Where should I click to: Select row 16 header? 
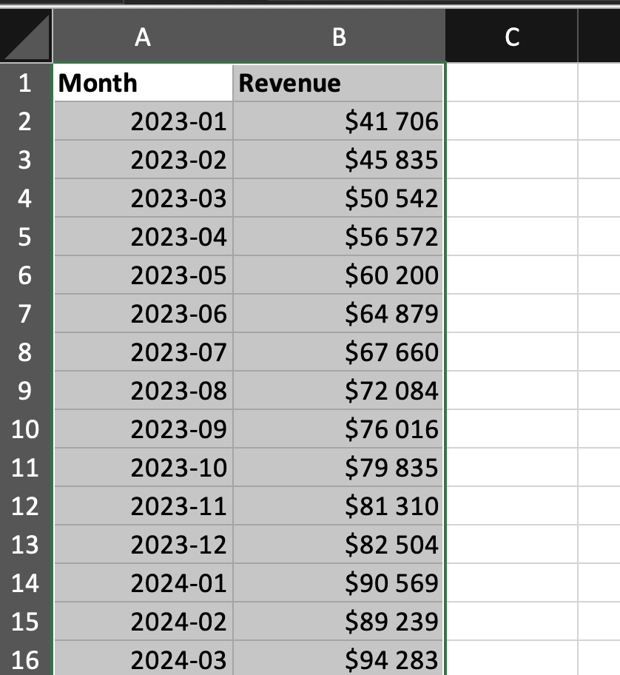pos(25,659)
